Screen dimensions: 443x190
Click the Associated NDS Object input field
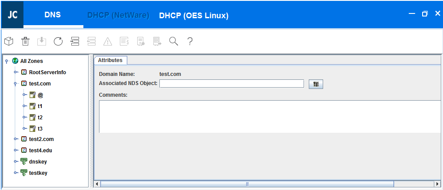231,84
